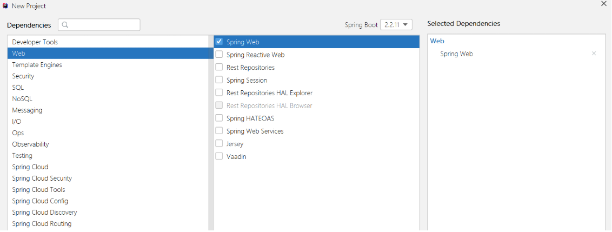Click the Rest Repositories label
The width and height of the screenshot is (612, 232).
tap(250, 67)
